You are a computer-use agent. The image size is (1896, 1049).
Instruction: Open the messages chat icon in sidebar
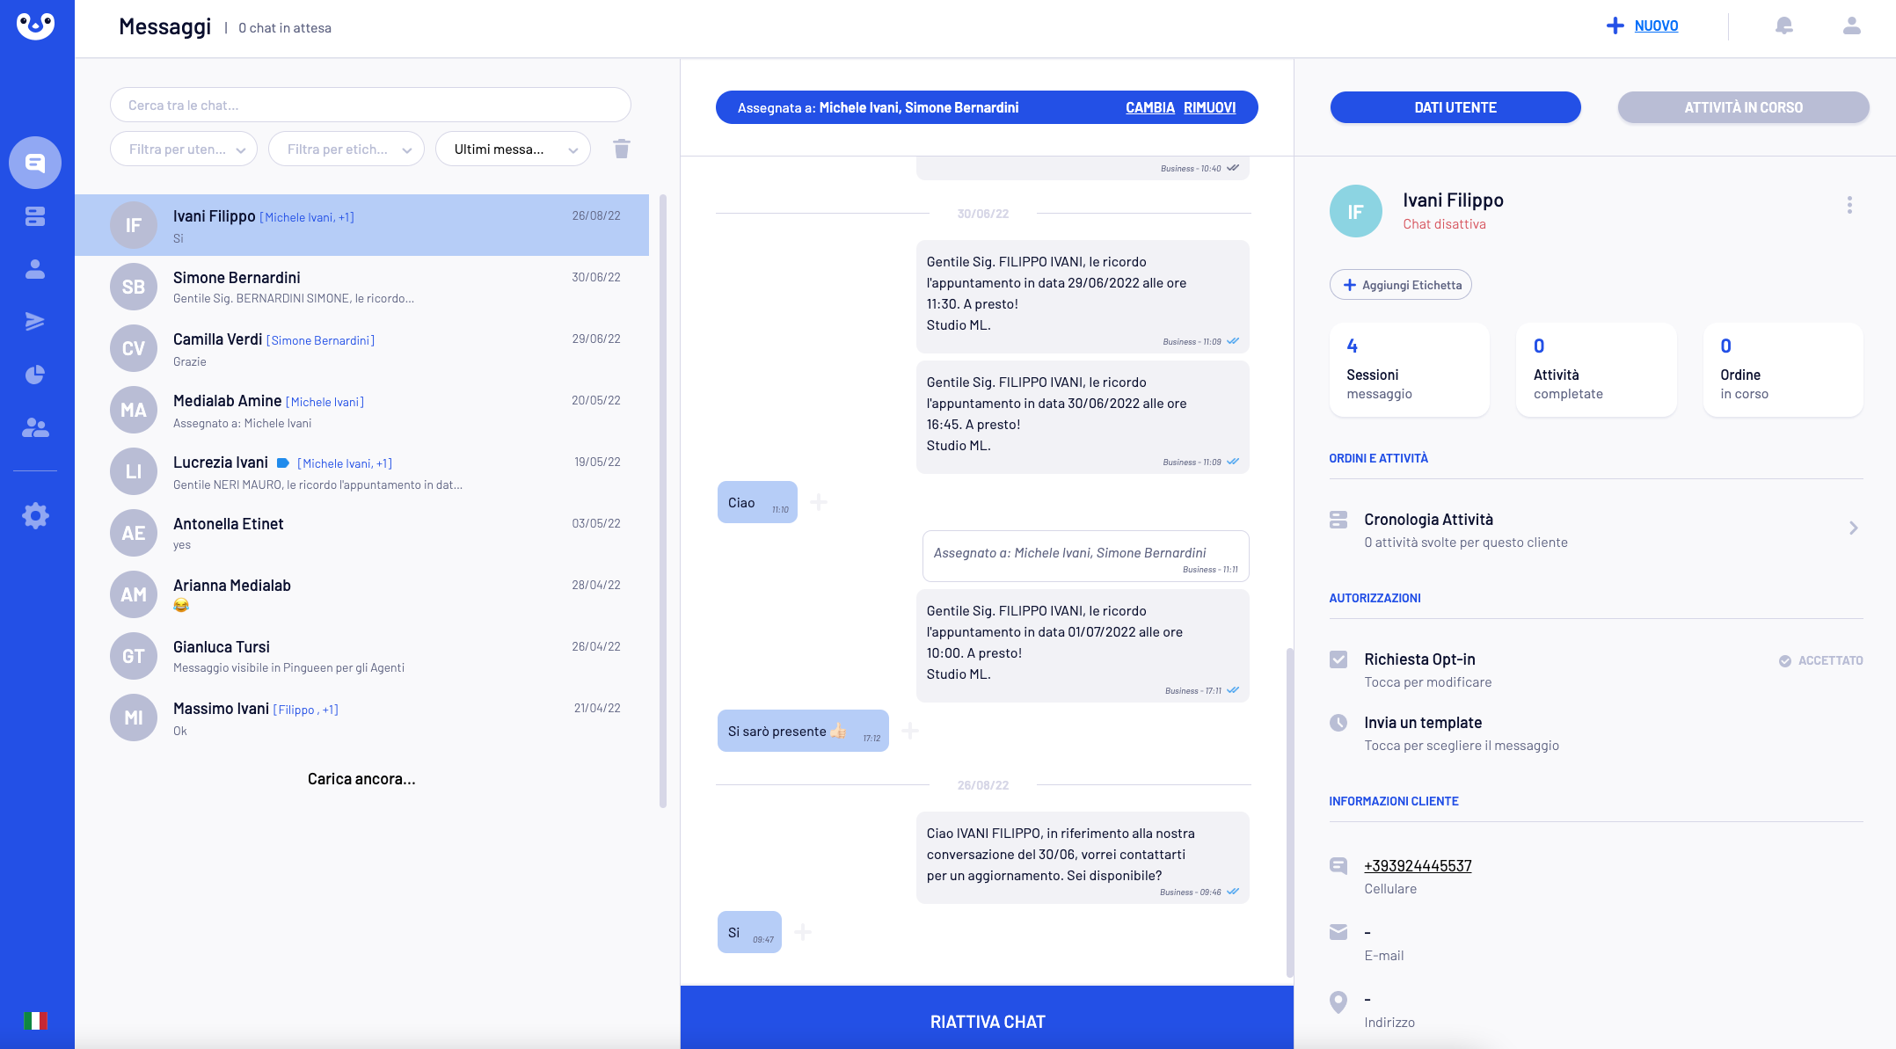(35, 163)
